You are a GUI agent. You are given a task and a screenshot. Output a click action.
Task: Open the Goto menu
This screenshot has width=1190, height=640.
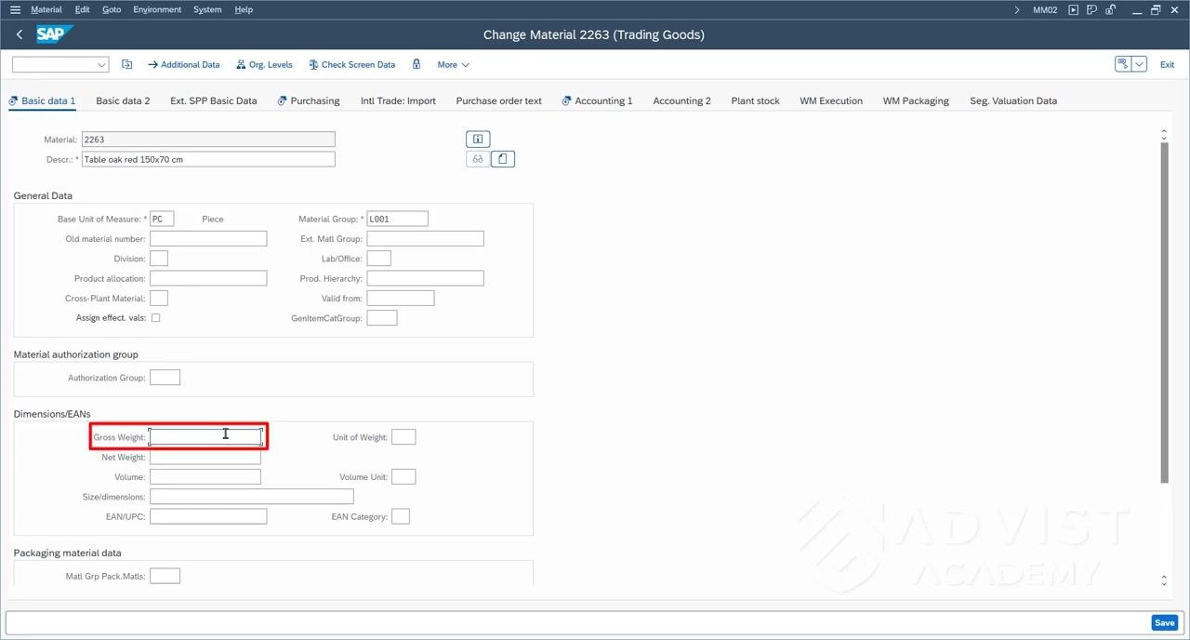point(112,10)
